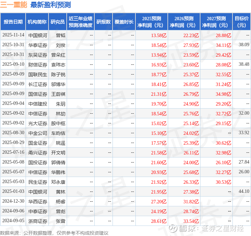Click 2027 forecast value 30.53亿
The height and width of the screenshot is (236, 251).
click(223, 182)
